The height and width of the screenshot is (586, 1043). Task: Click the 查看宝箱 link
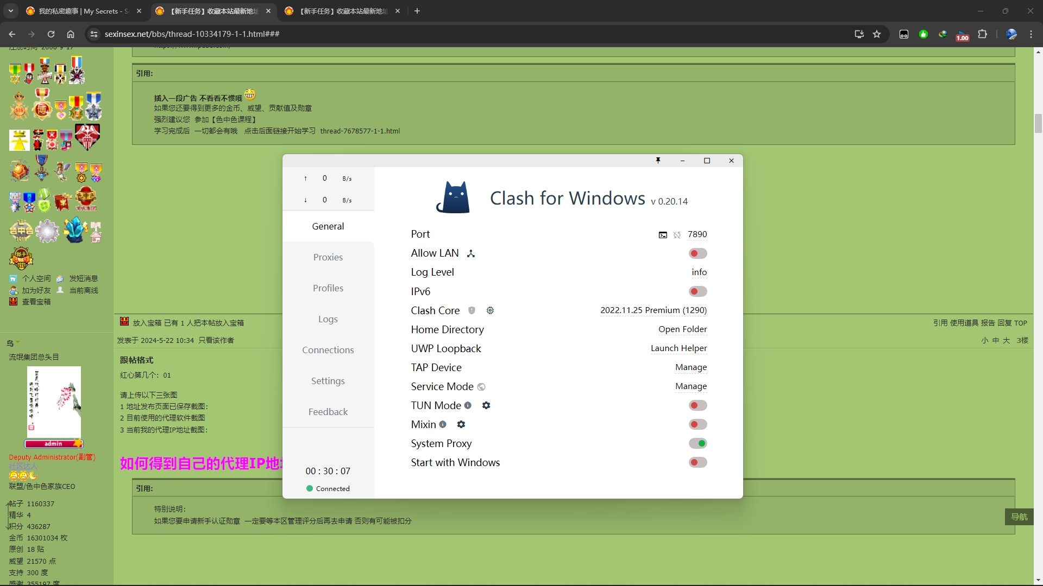(36, 302)
